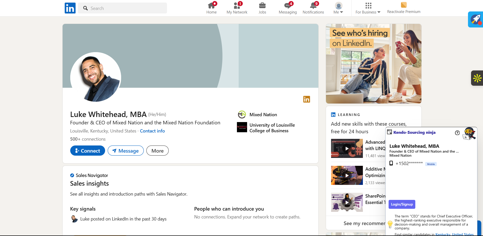Click the Message button
The image size is (483, 236).
[126, 151]
